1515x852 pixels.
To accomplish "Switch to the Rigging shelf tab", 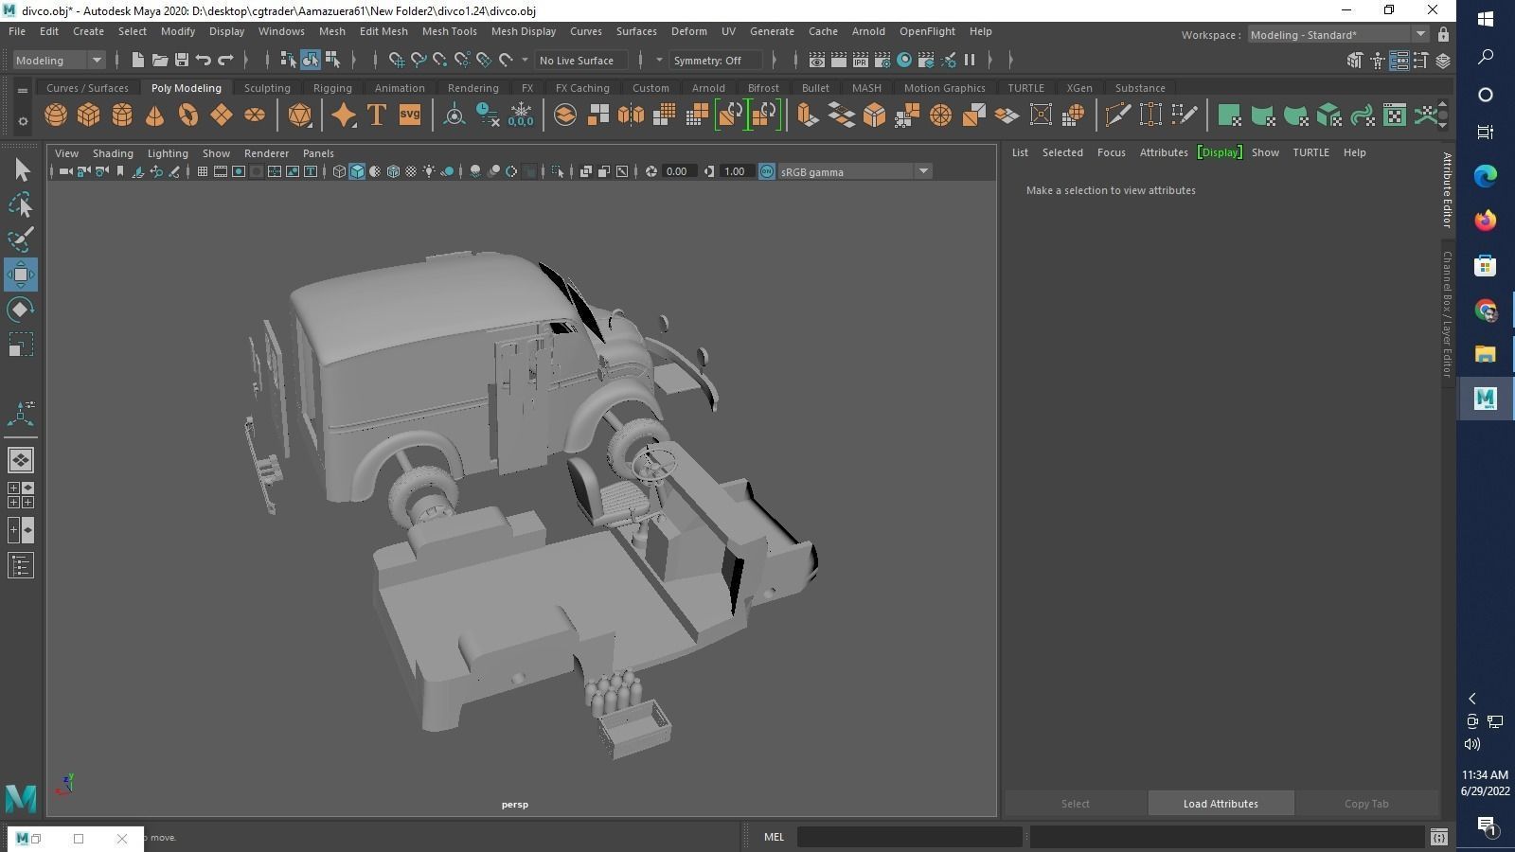I will coord(332,88).
